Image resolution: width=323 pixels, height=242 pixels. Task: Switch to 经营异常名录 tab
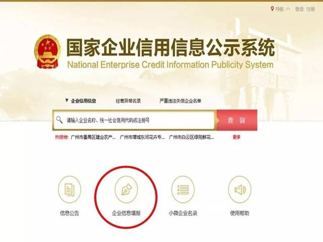click(128, 101)
